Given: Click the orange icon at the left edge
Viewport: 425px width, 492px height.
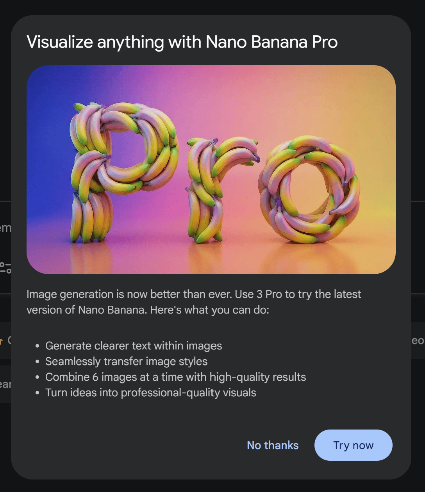Looking at the screenshot, I should (2, 340).
